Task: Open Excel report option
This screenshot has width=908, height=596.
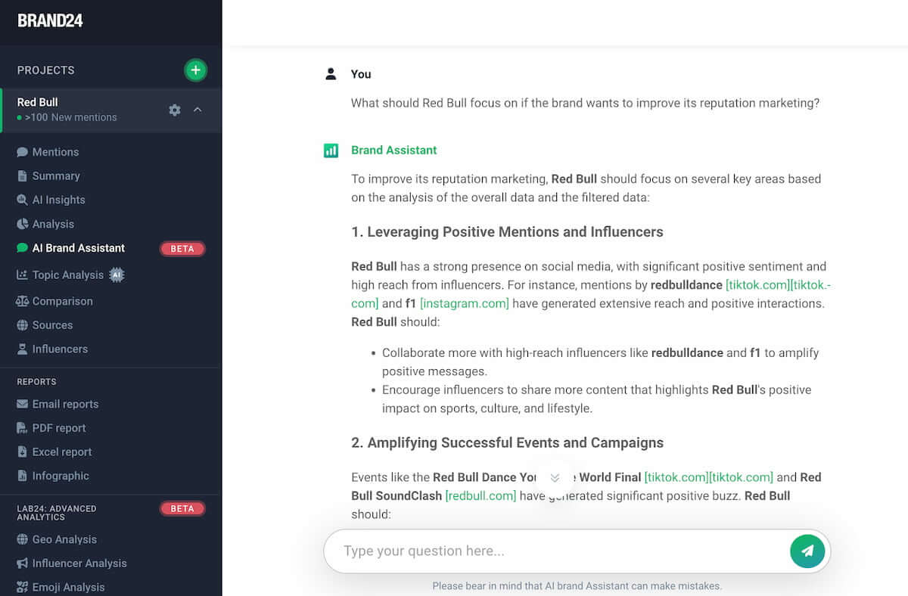Action: tap(61, 452)
